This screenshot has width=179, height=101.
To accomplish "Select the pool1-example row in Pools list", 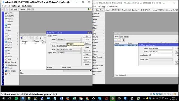I will (x=126, y=45).
